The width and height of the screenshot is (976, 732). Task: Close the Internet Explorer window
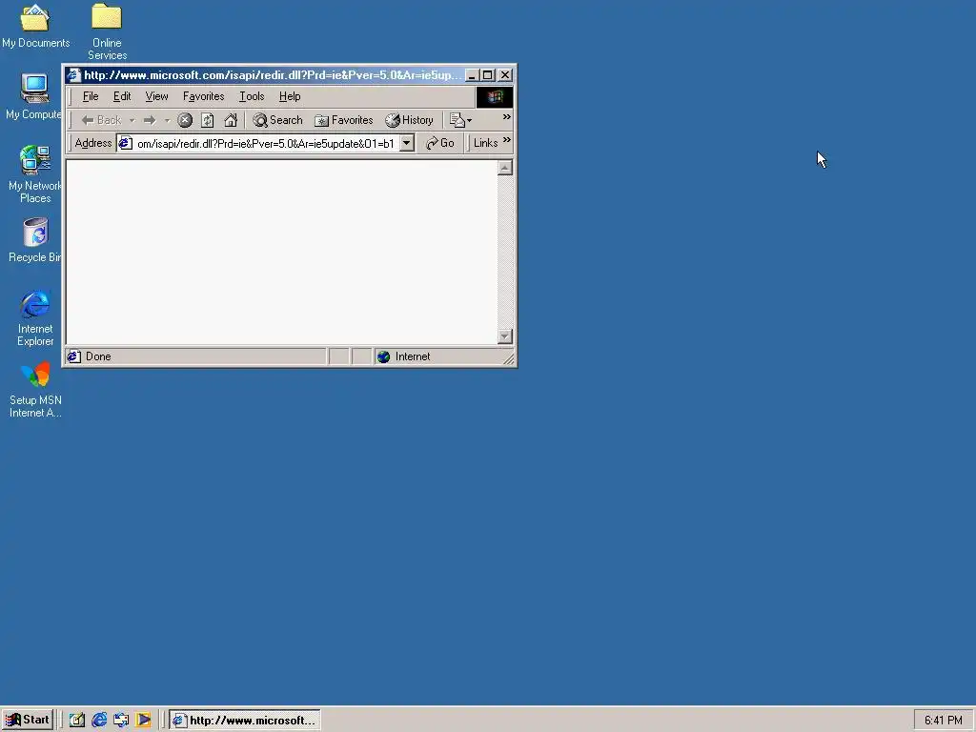click(x=505, y=75)
